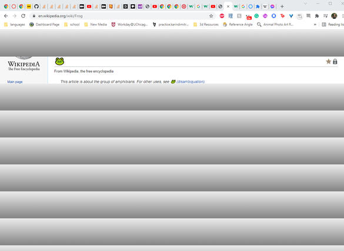This screenshot has height=251, width=344.
Task: Show hidden bookmarks overflow chevron
Action: pos(315,24)
